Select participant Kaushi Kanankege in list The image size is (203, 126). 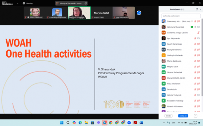(x=181, y=44)
